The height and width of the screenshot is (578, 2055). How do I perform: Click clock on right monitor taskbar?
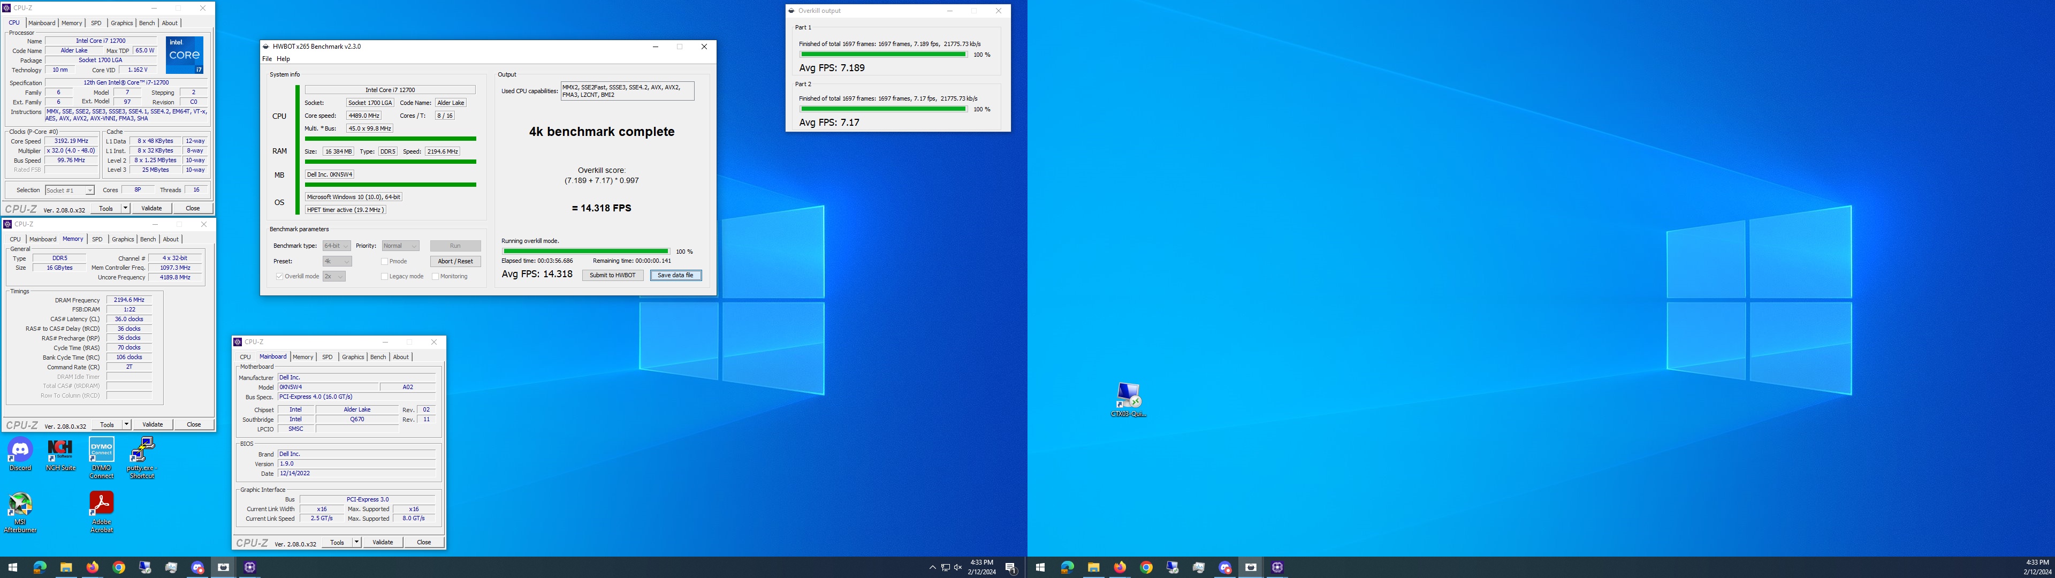(2037, 568)
